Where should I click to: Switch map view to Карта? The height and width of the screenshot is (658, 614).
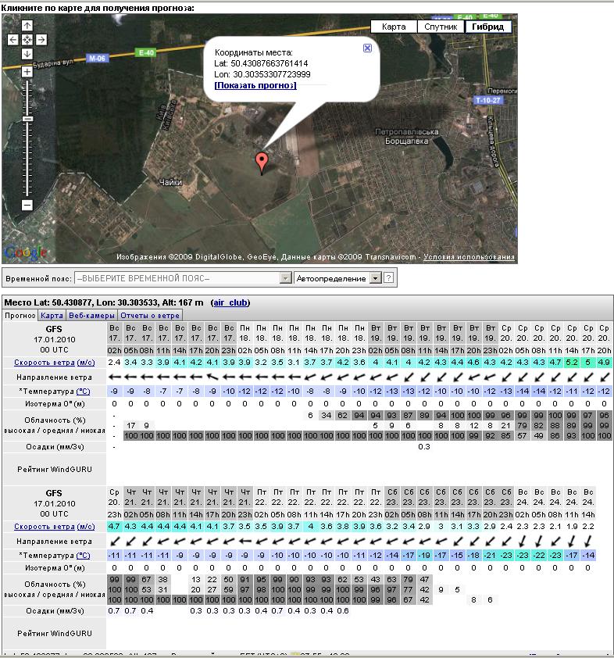[x=394, y=27]
